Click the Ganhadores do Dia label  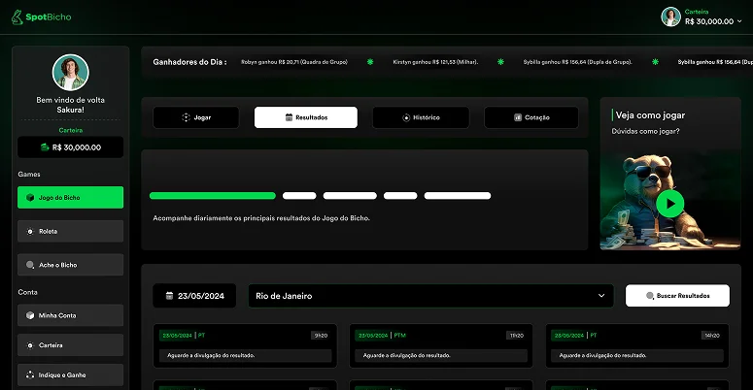(x=189, y=62)
